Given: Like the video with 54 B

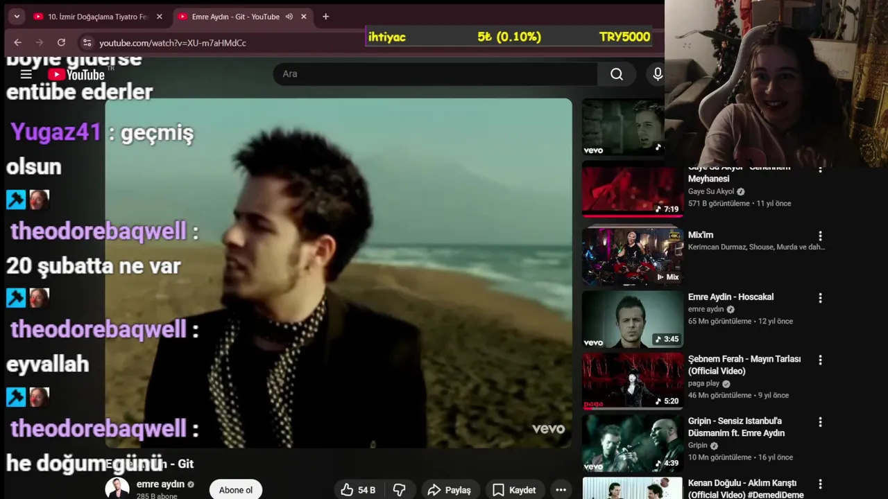Looking at the screenshot, I should [358, 490].
